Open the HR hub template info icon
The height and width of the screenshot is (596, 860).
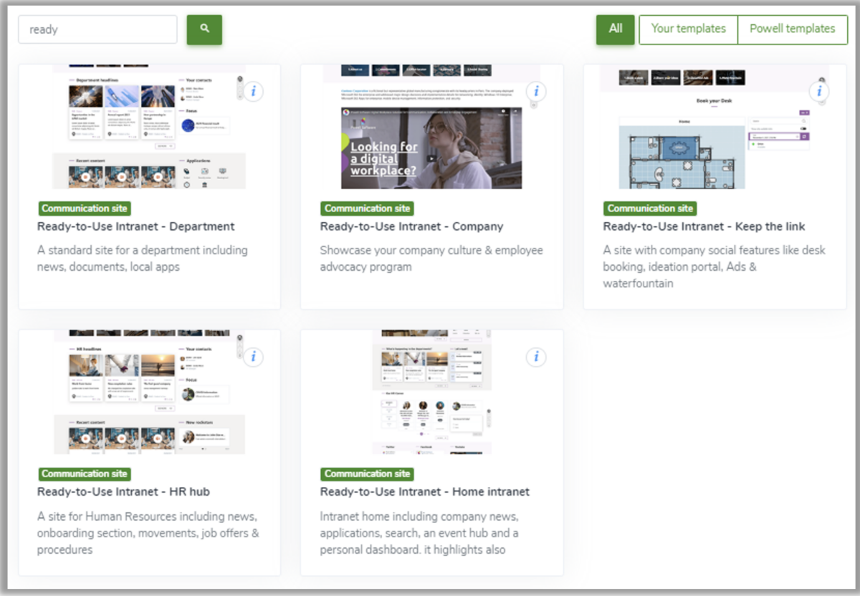click(252, 357)
